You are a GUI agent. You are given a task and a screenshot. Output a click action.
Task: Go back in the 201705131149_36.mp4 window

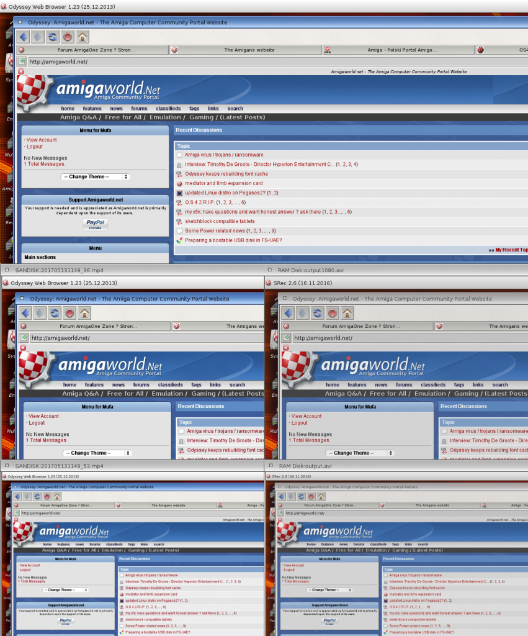tap(25, 313)
